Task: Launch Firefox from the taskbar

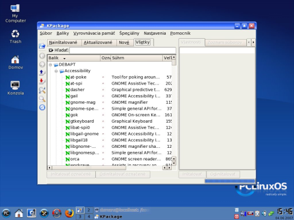Action: point(69,213)
